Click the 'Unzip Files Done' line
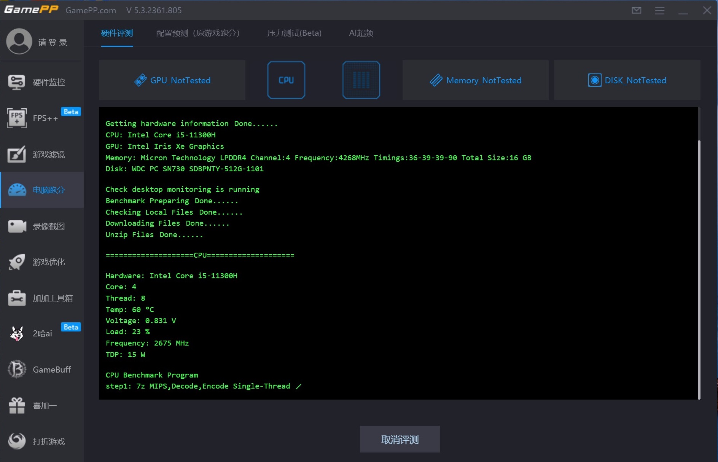 click(154, 234)
